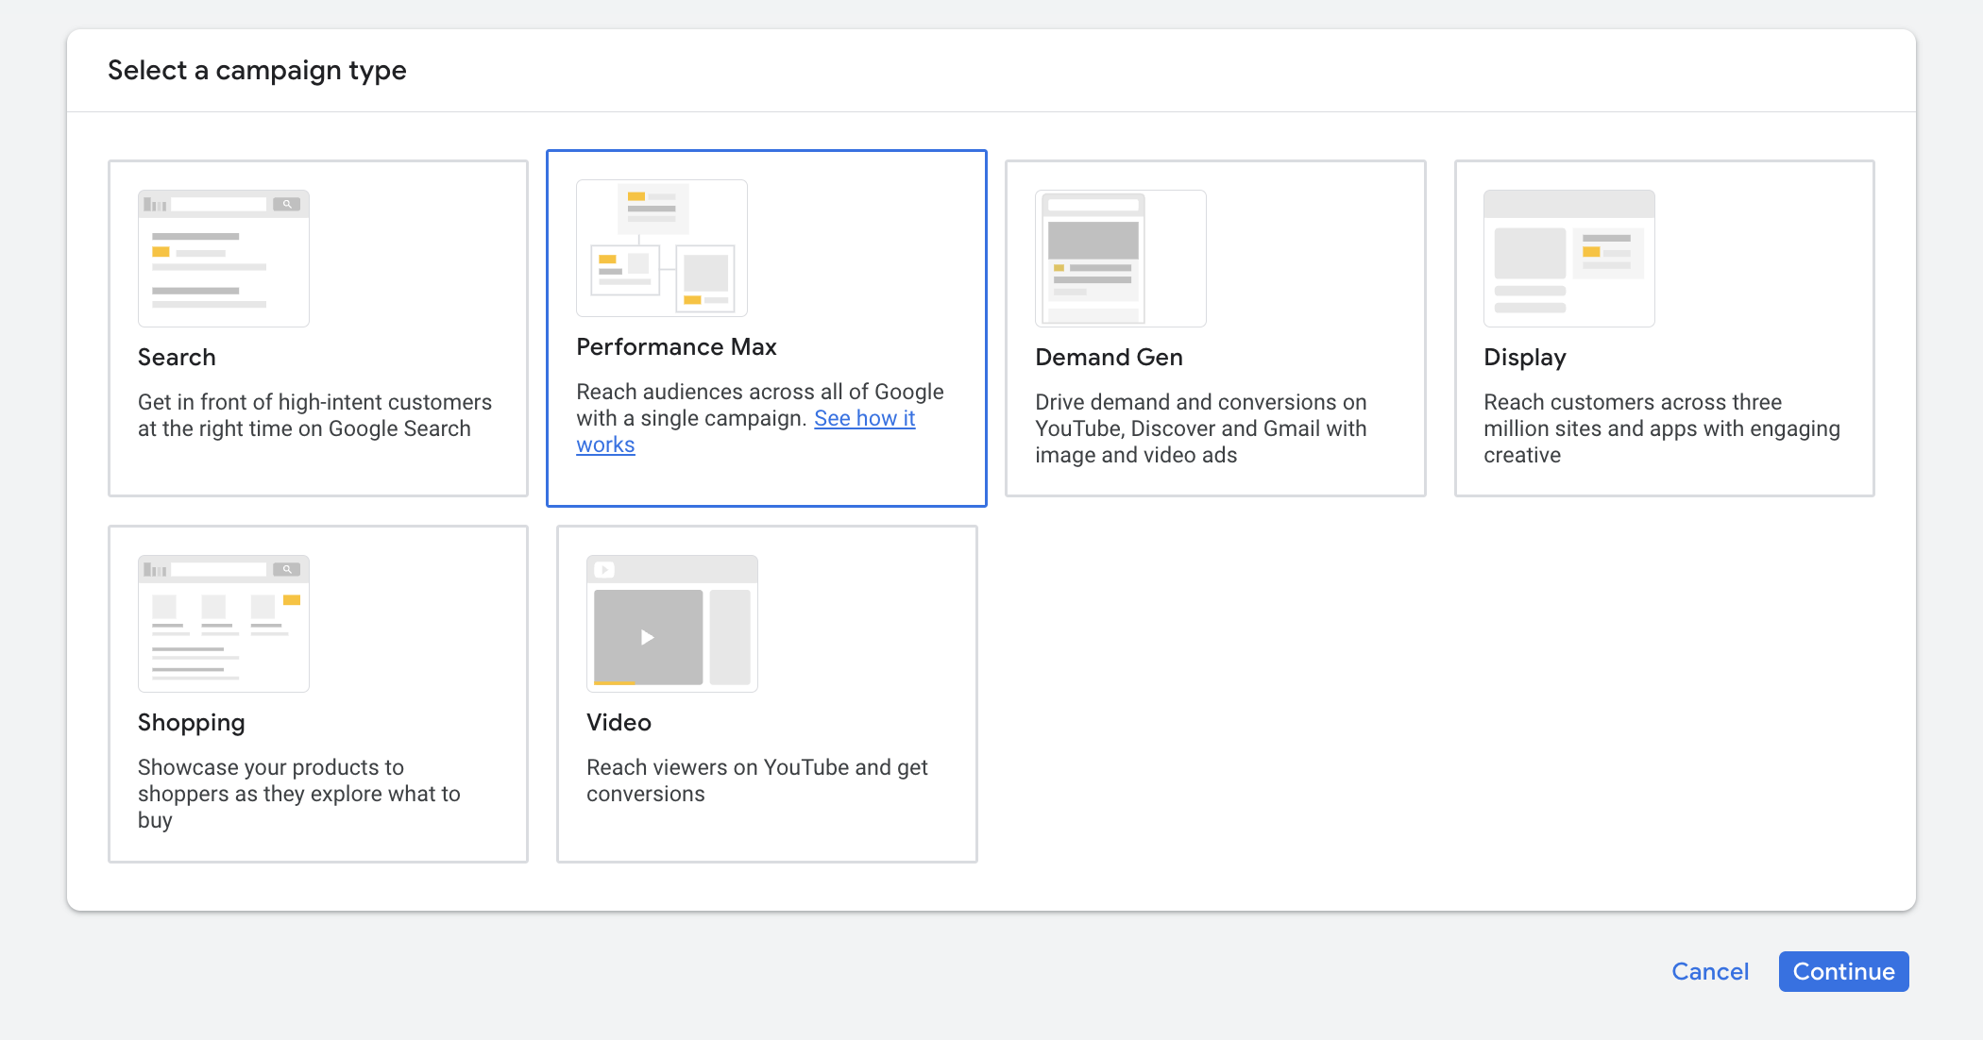Choose the Performance Max title
The image size is (1983, 1040).
click(x=676, y=347)
